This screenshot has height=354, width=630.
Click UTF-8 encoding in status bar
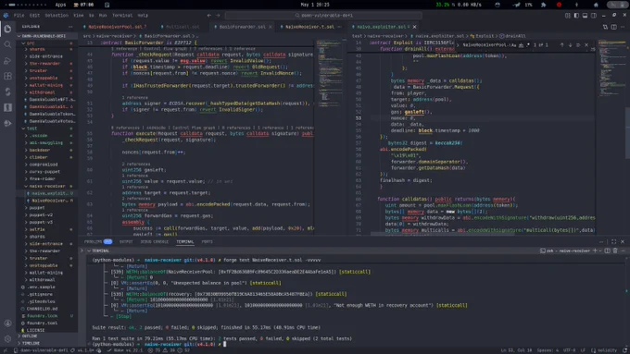point(570,350)
